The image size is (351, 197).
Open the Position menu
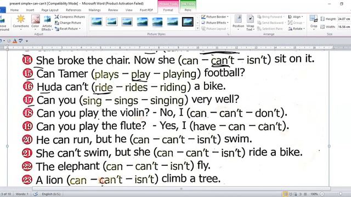coord(238,22)
